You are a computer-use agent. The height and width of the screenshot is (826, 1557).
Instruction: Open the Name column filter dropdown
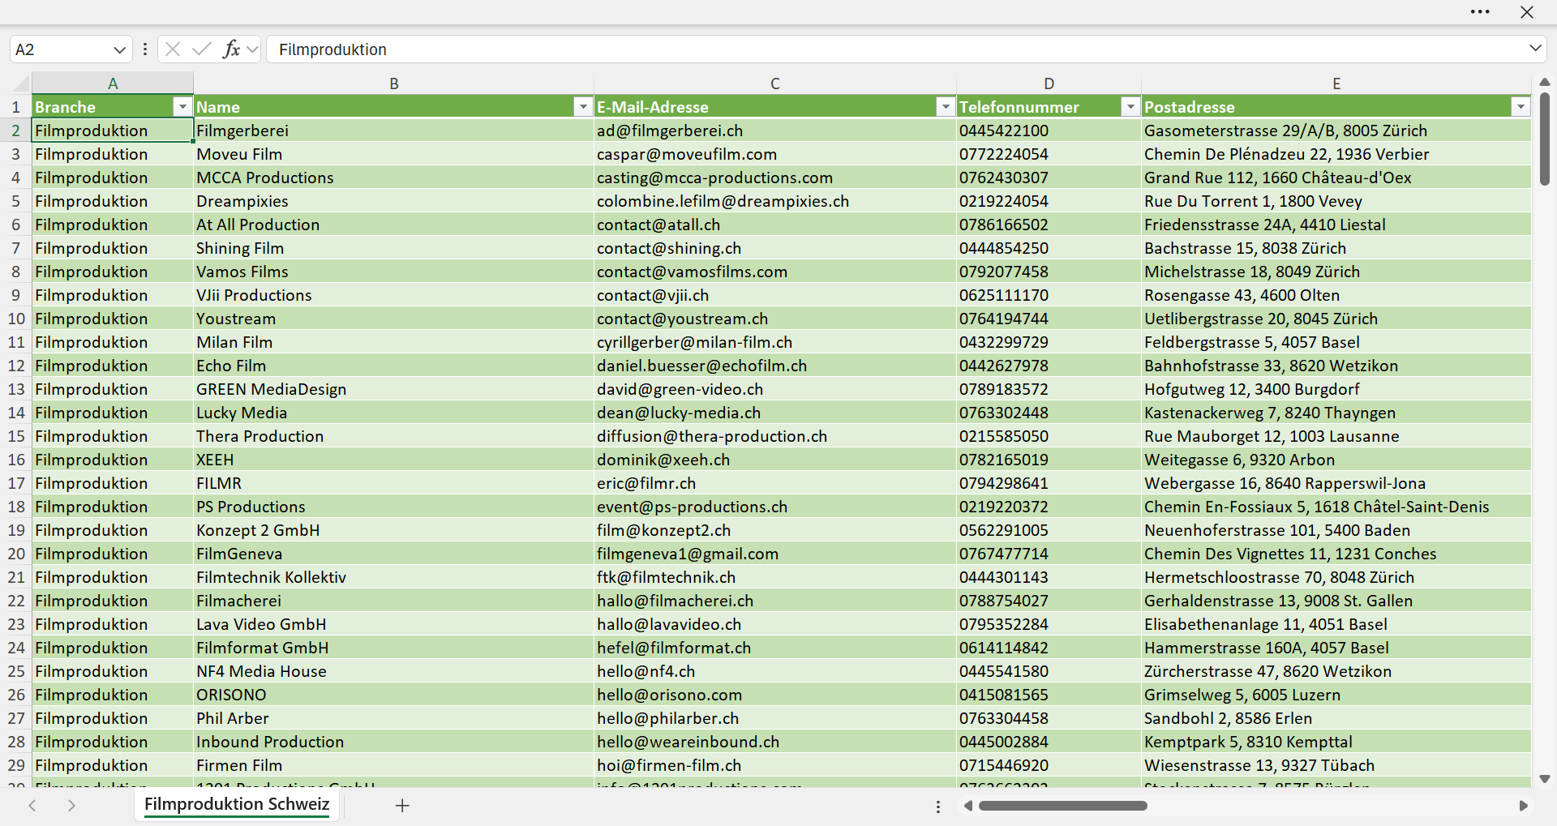pyautogui.click(x=583, y=107)
